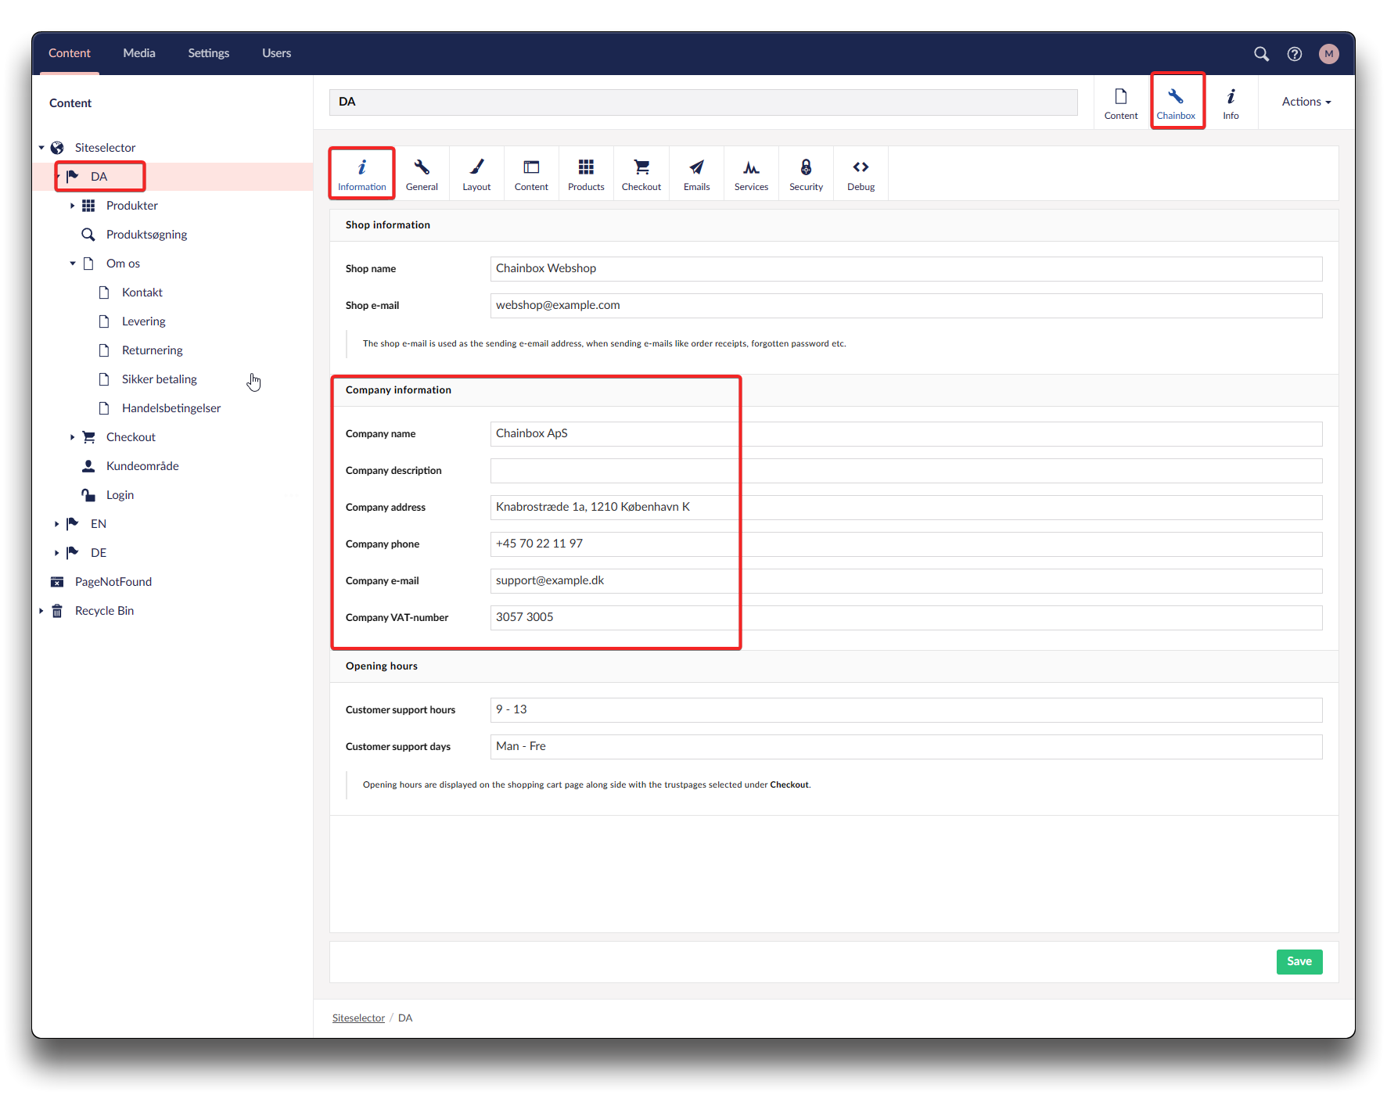Open the Checkout cart tab
1387x1095 pixels.
(x=641, y=174)
